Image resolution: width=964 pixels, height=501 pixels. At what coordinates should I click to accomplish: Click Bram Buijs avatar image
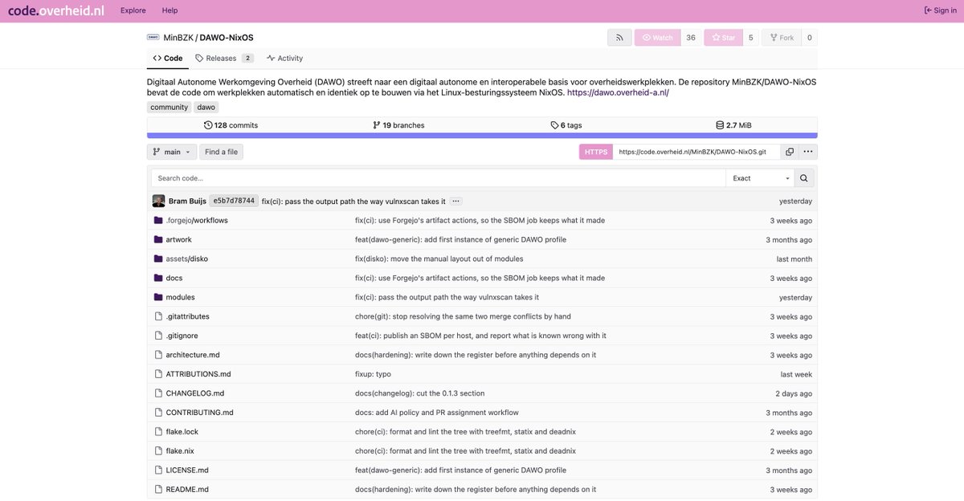coord(158,201)
